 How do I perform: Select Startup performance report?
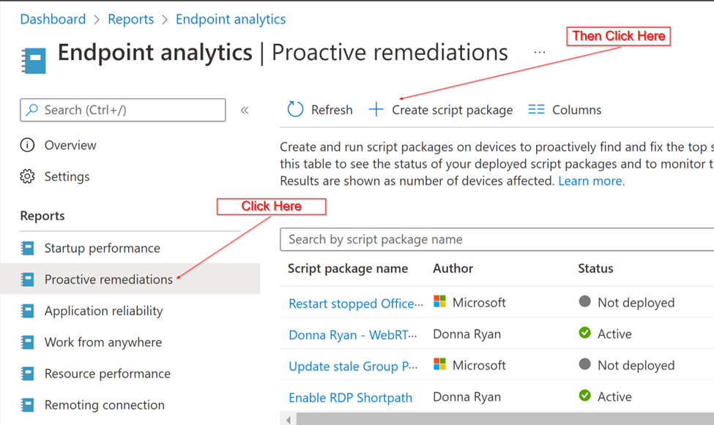pos(102,249)
